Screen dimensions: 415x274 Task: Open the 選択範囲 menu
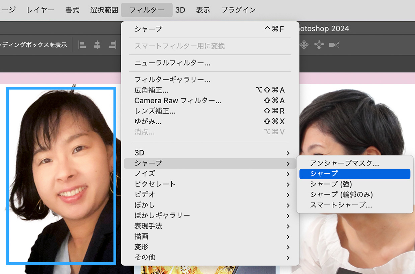(x=104, y=10)
